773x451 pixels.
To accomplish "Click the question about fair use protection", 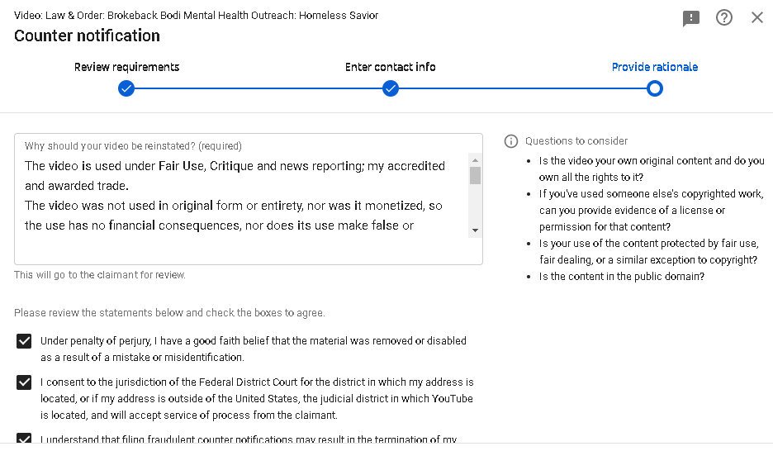I will point(651,251).
